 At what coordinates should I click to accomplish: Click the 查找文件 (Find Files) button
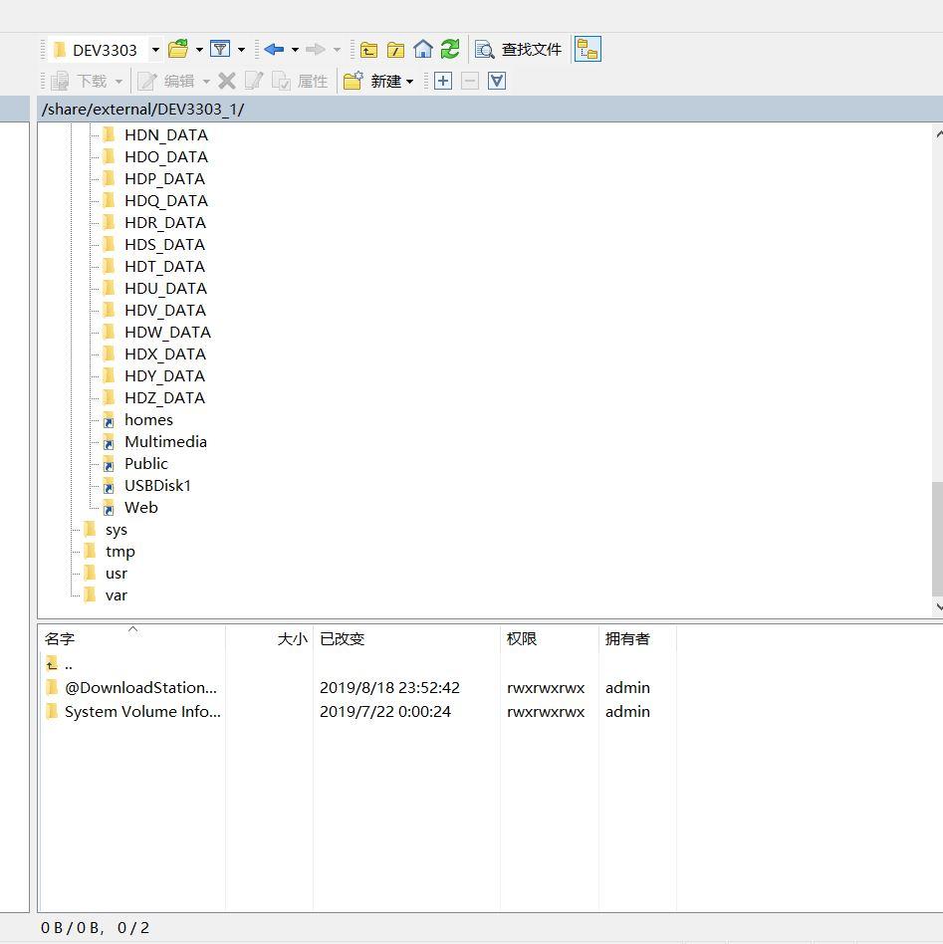tap(519, 49)
